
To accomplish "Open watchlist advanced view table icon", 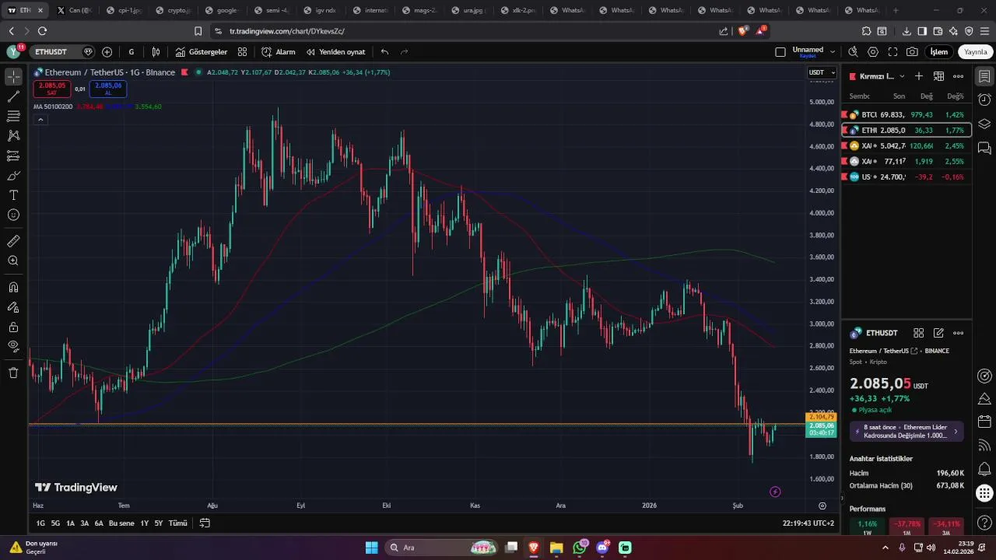I will [938, 76].
